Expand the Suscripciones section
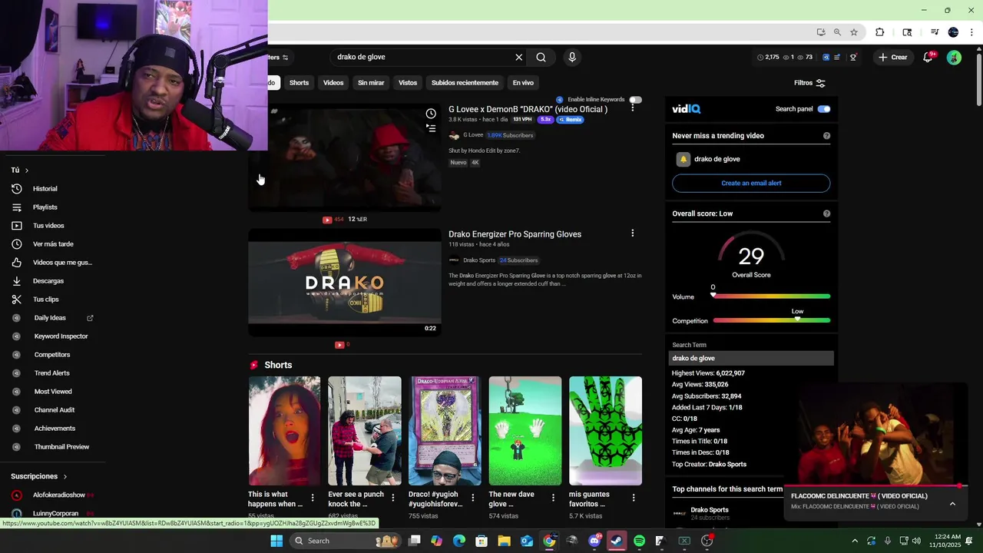 (x=39, y=476)
